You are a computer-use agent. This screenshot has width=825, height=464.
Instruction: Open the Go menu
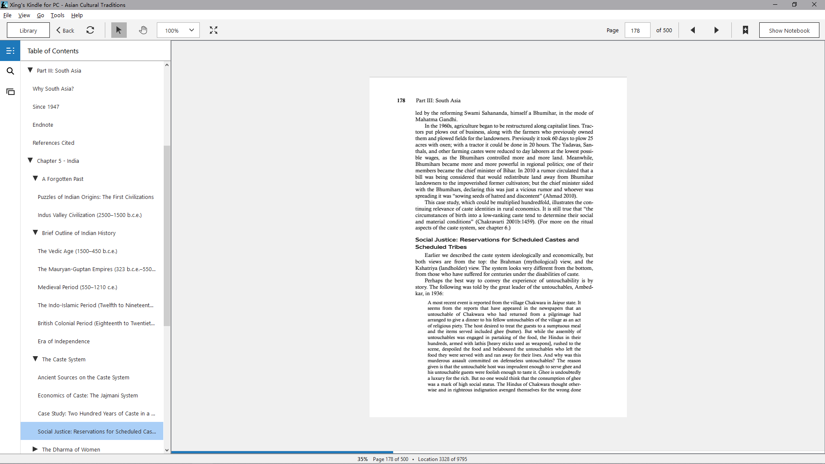40,15
